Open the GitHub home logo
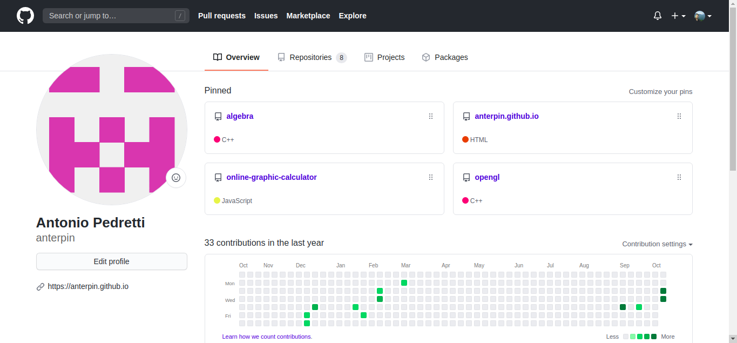Screen dimensions: 737x343 click(x=25, y=16)
